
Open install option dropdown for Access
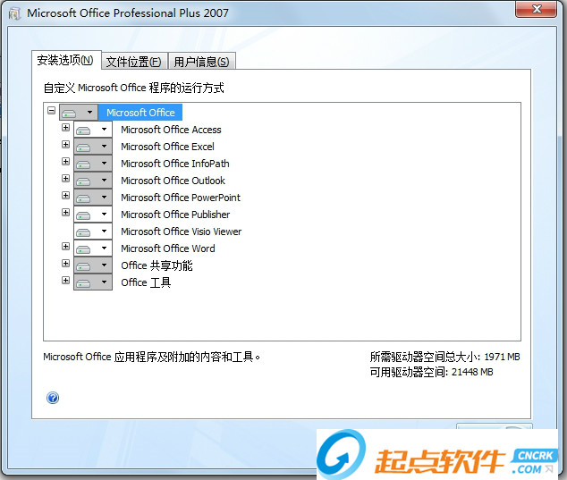pyautogui.click(x=93, y=130)
